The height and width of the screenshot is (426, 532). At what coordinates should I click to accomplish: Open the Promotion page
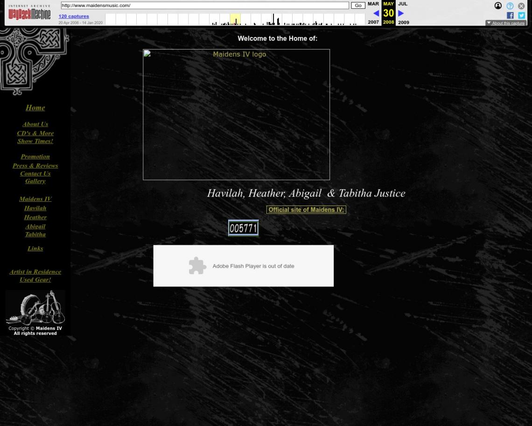[35, 156]
